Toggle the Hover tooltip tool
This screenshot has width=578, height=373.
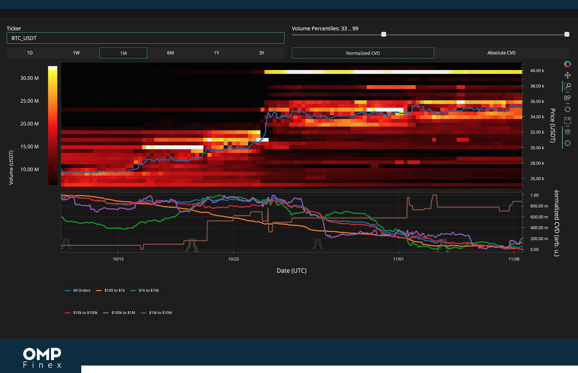tap(568, 132)
